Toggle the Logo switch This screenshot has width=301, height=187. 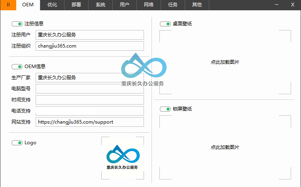[x=17, y=143]
